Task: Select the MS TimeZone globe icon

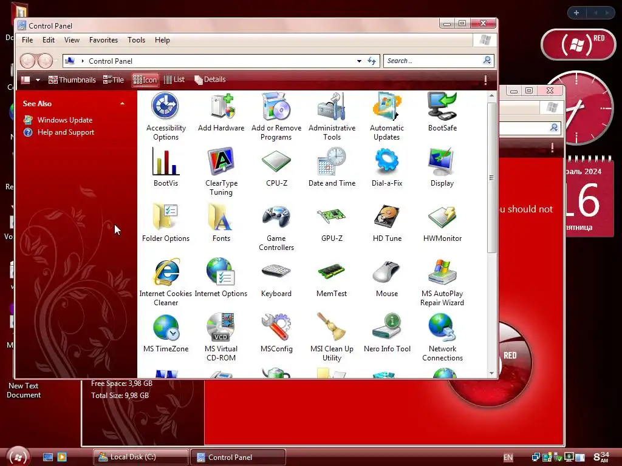Action: pyautogui.click(x=165, y=327)
